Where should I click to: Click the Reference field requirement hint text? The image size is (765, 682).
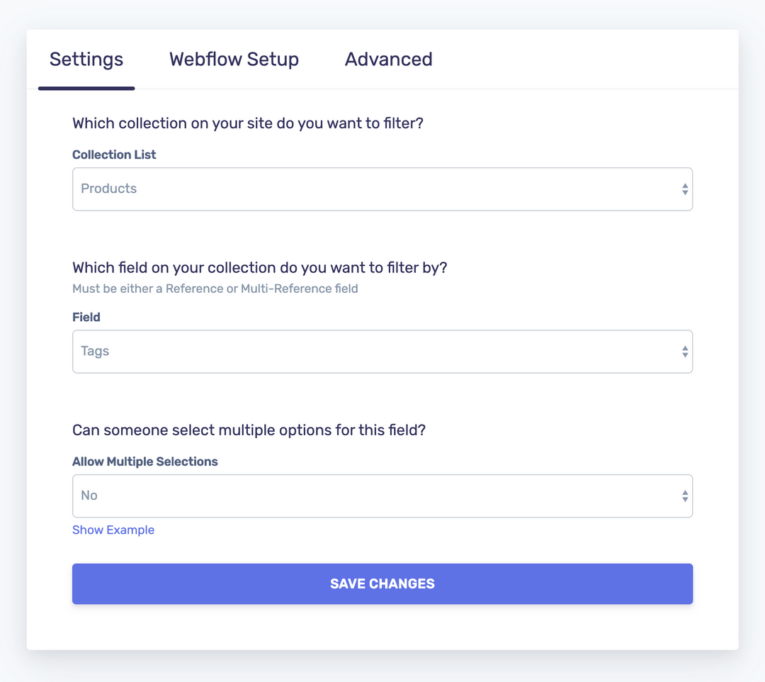click(215, 289)
